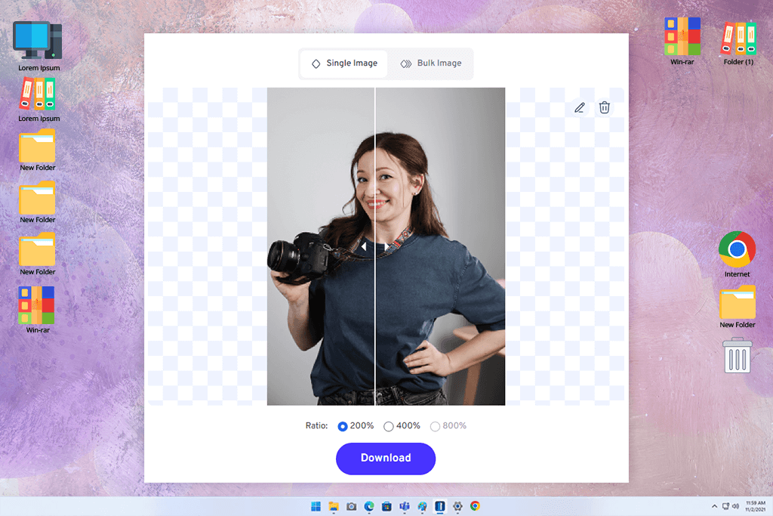Delete the image with the trash icon
The image size is (773, 516).
click(605, 107)
